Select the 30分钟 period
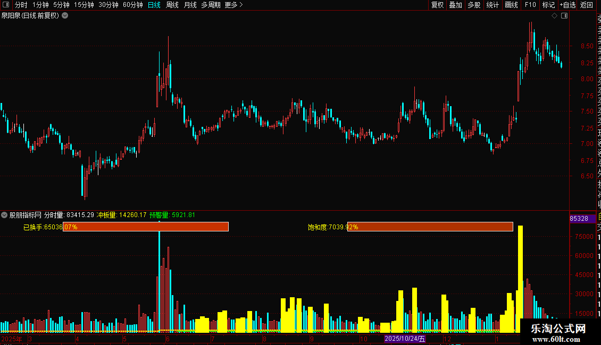Screen dimensions: 601x345 coord(108,5)
